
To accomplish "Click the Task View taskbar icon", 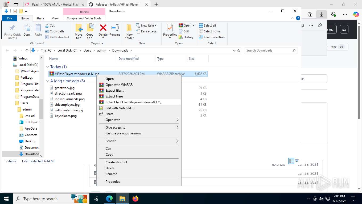I will [x=96, y=199].
